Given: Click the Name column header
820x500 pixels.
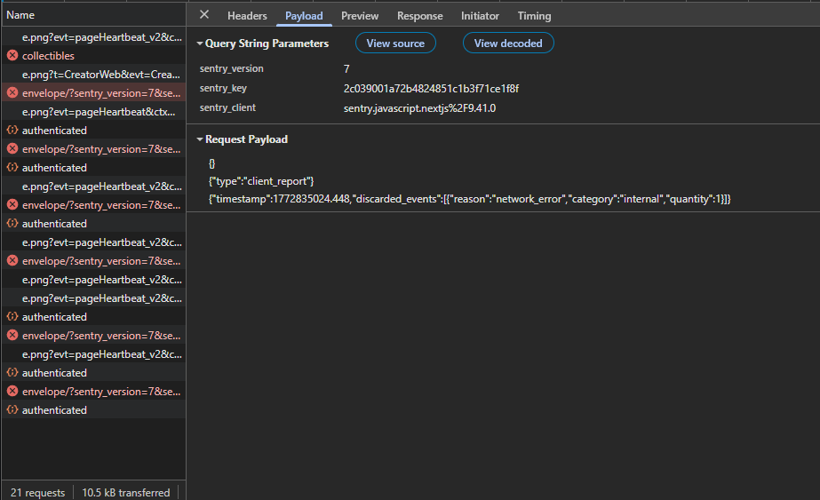Looking at the screenshot, I should (21, 15).
